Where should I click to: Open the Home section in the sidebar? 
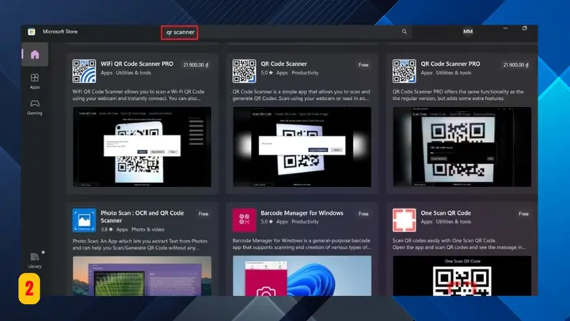coord(35,55)
